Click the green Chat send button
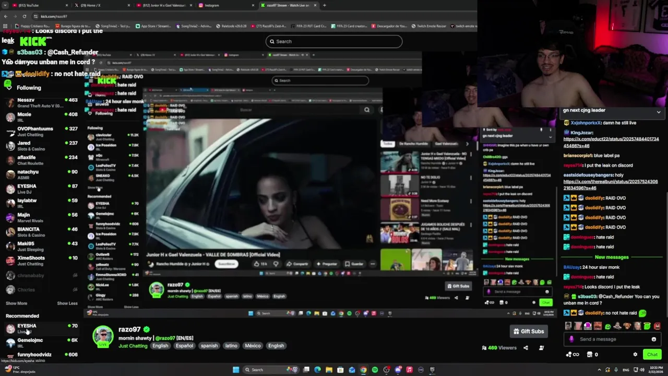 pyautogui.click(x=652, y=355)
